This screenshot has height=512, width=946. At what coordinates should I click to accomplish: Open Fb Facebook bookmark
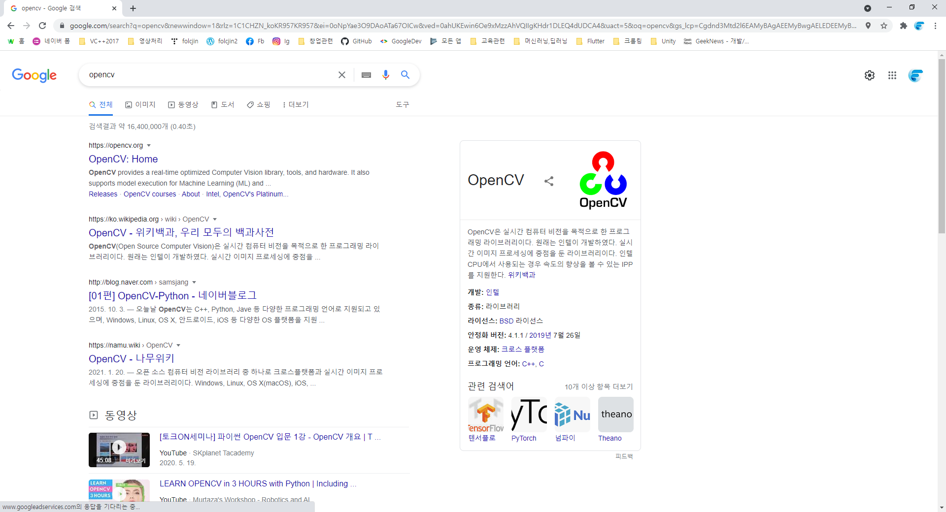pyautogui.click(x=255, y=41)
